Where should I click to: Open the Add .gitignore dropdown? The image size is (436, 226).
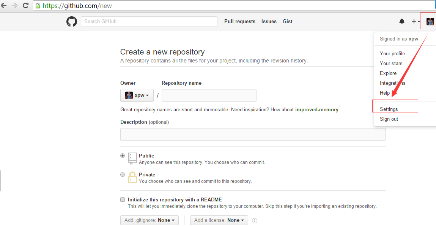click(x=150, y=220)
